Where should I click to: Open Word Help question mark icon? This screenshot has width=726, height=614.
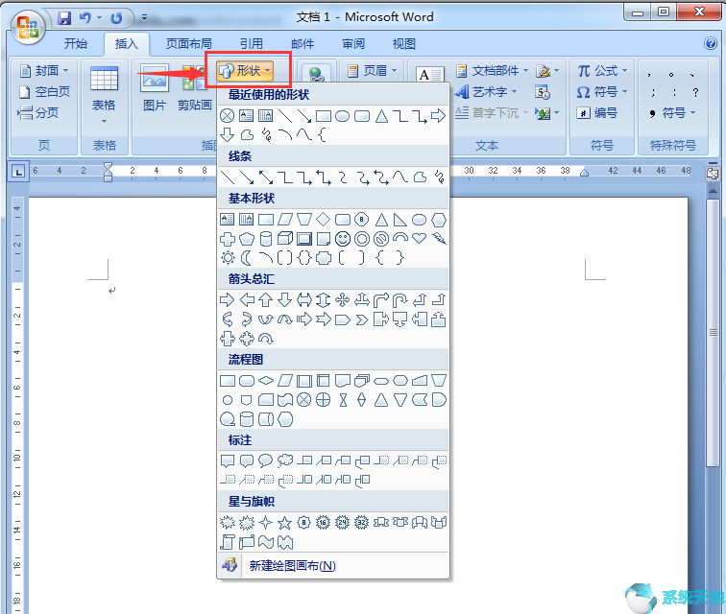pos(711,43)
